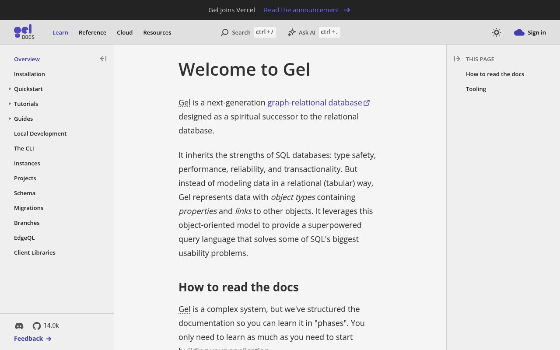This screenshot has height=350, width=560.
Task: Open the Cloud tab
Action: pyautogui.click(x=125, y=32)
